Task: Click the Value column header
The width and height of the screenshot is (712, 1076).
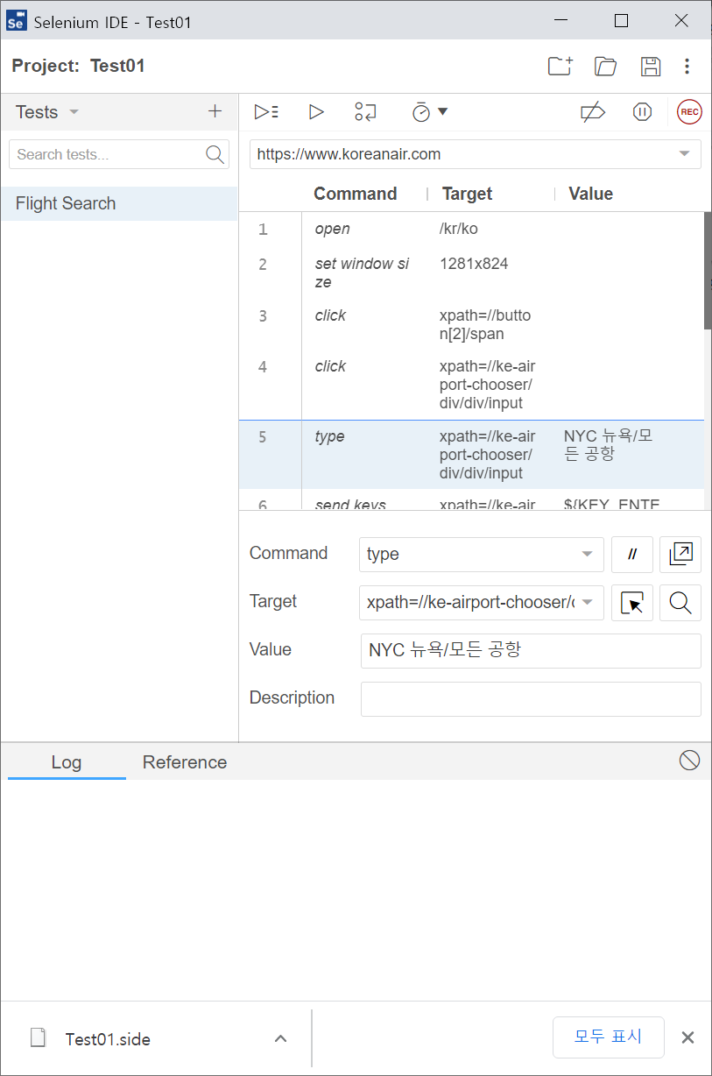Action: click(x=591, y=194)
